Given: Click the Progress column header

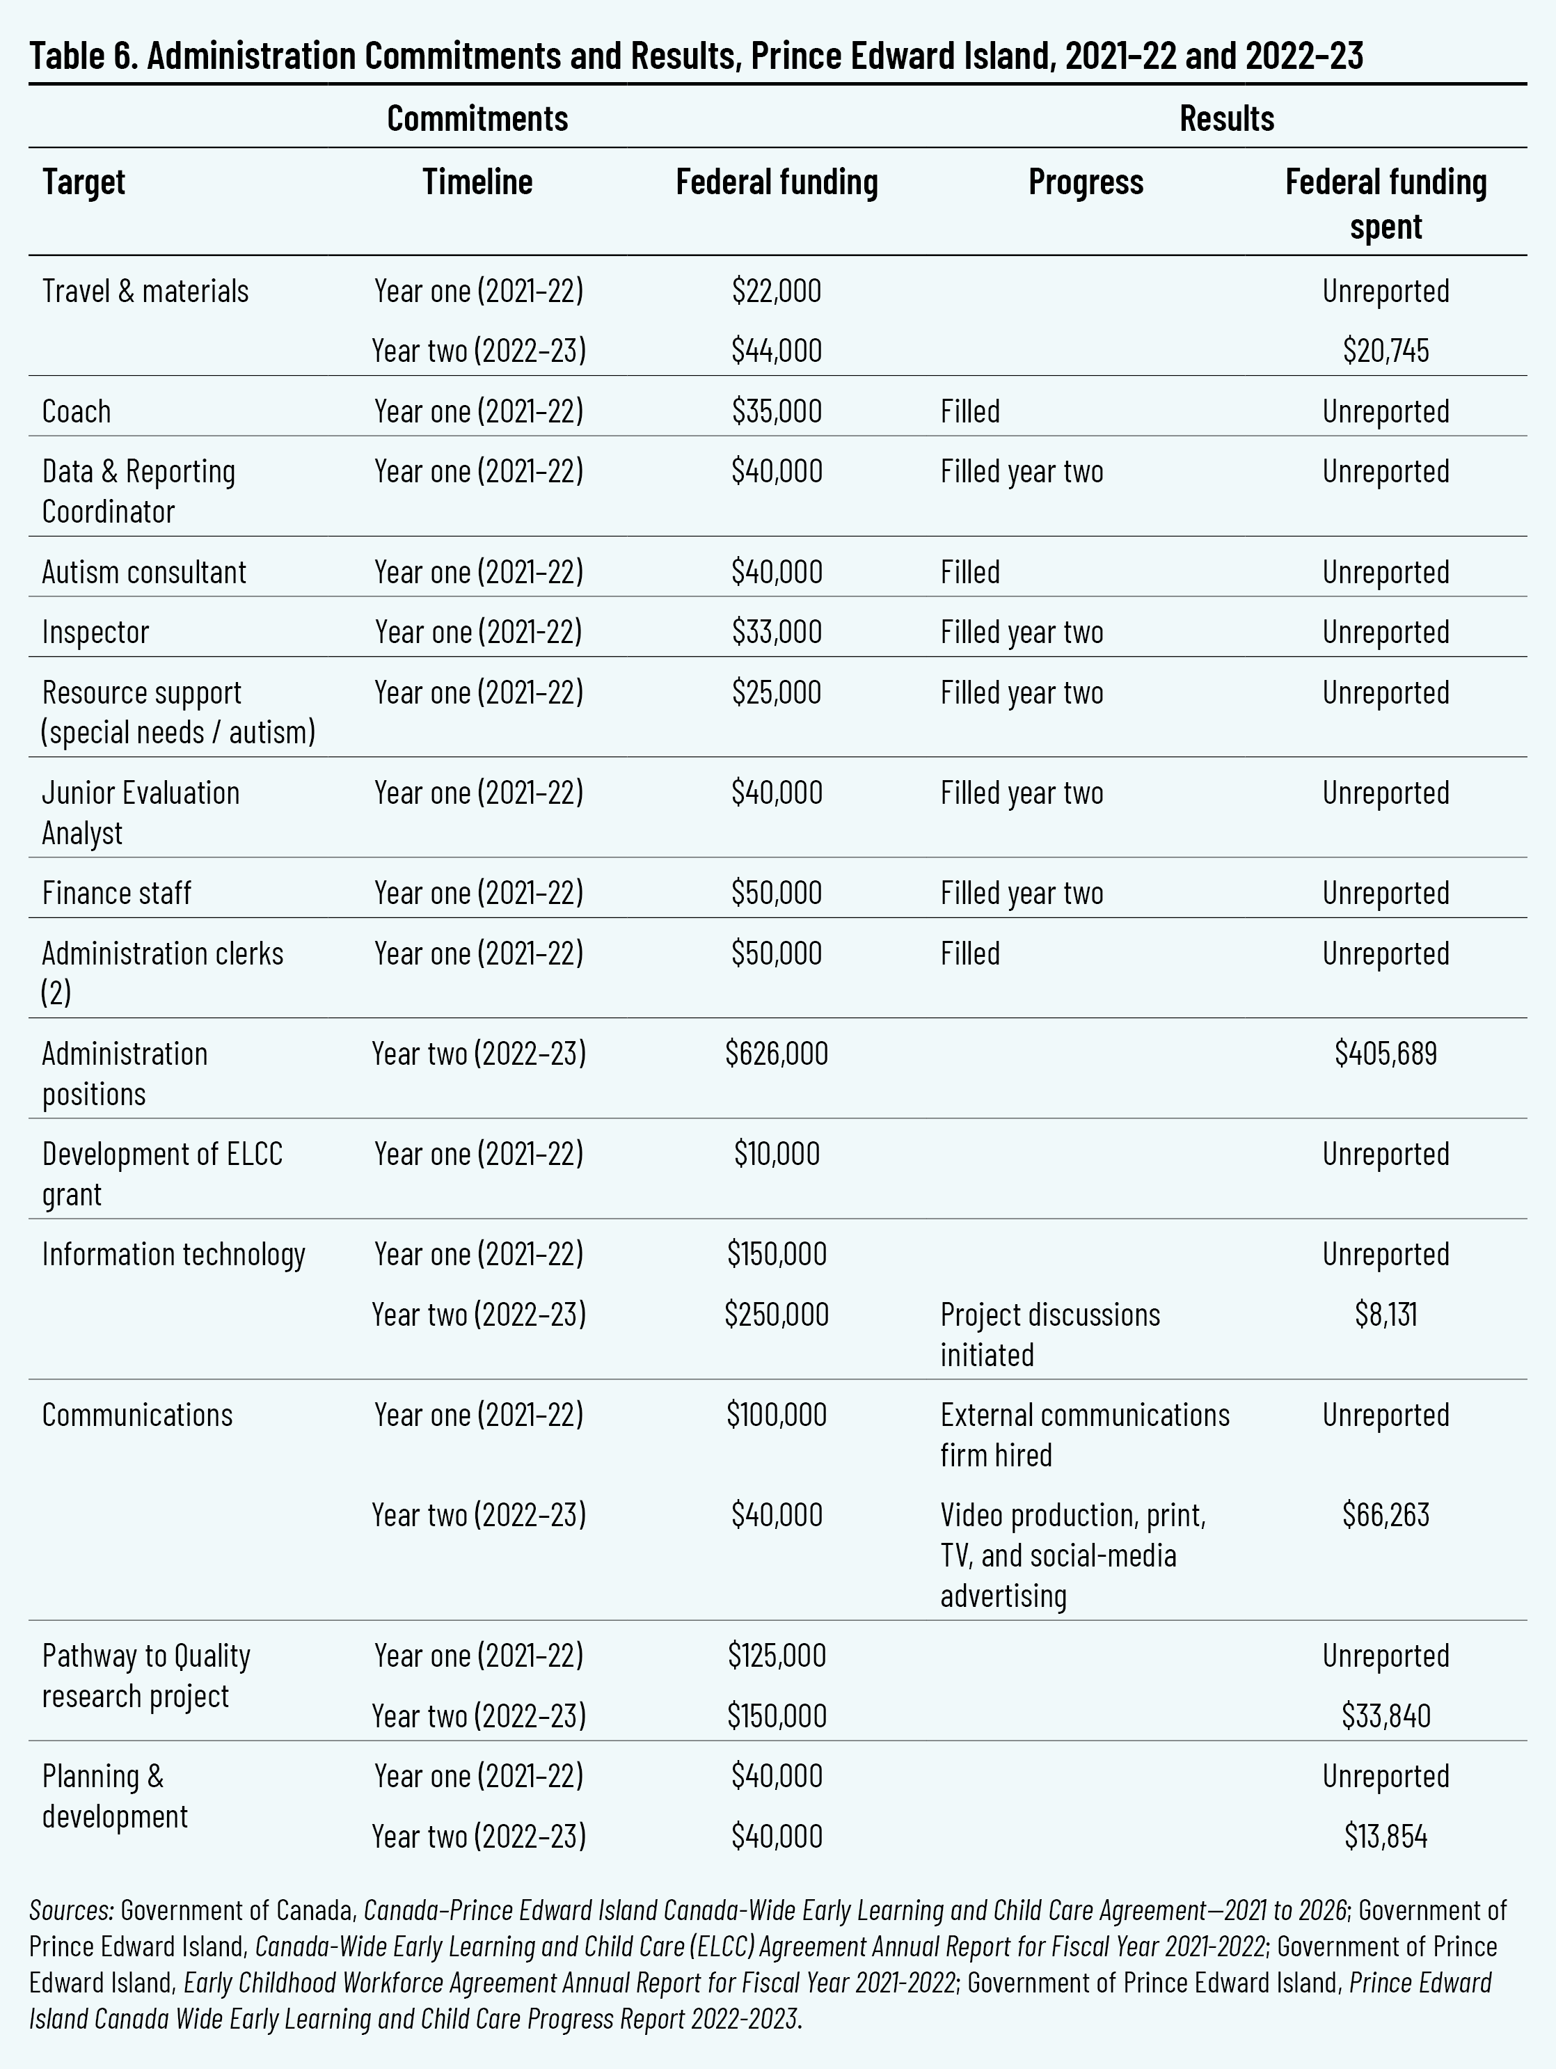Looking at the screenshot, I should tap(1085, 182).
